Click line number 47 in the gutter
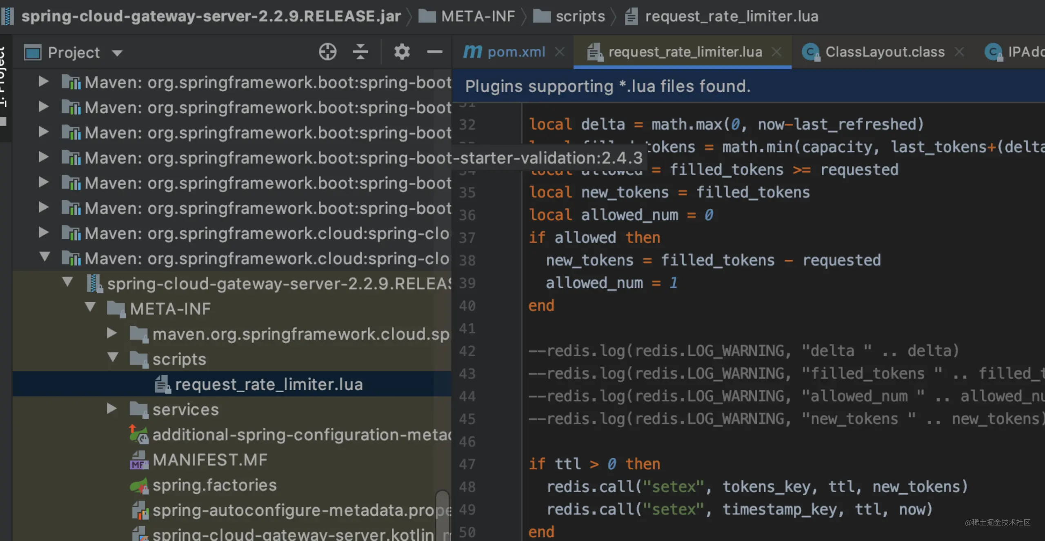Viewport: 1045px width, 541px height. [467, 464]
